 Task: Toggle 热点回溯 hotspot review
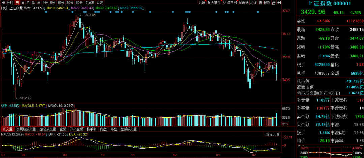(x=230, y=3)
